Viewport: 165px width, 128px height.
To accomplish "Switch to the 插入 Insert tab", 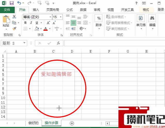I will 36,10.
